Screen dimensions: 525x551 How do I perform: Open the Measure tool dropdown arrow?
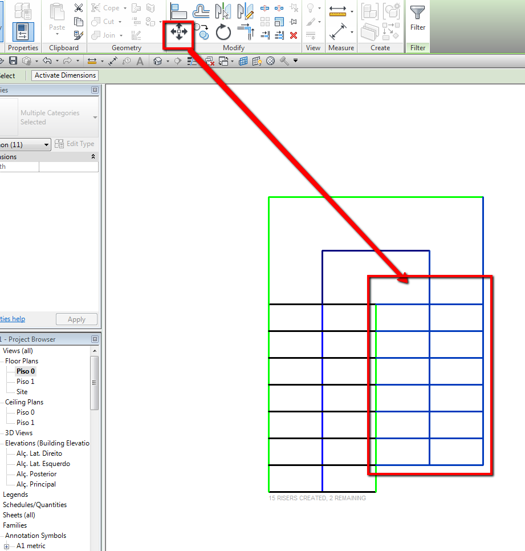point(352,11)
